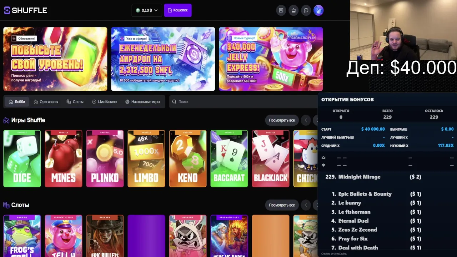Click the search magnifier icon
The height and width of the screenshot is (257, 457).
click(x=174, y=102)
